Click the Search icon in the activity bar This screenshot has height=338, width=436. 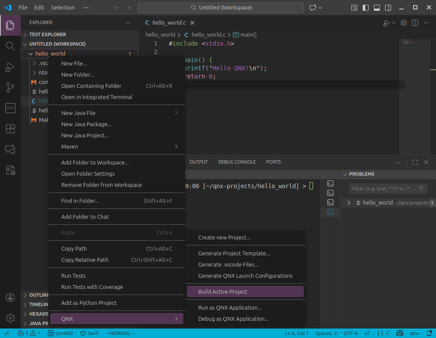pyautogui.click(x=10, y=46)
